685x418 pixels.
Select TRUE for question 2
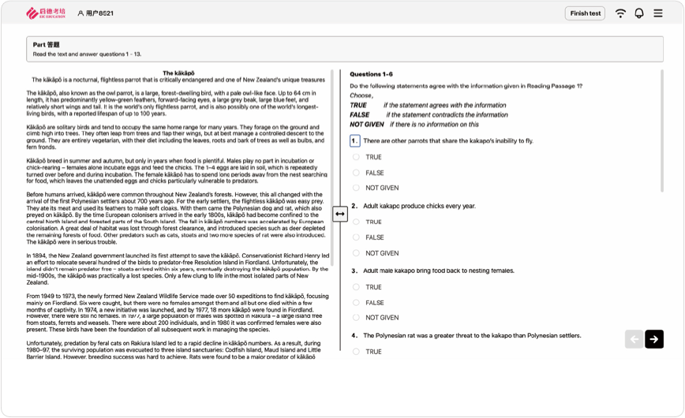tap(356, 222)
